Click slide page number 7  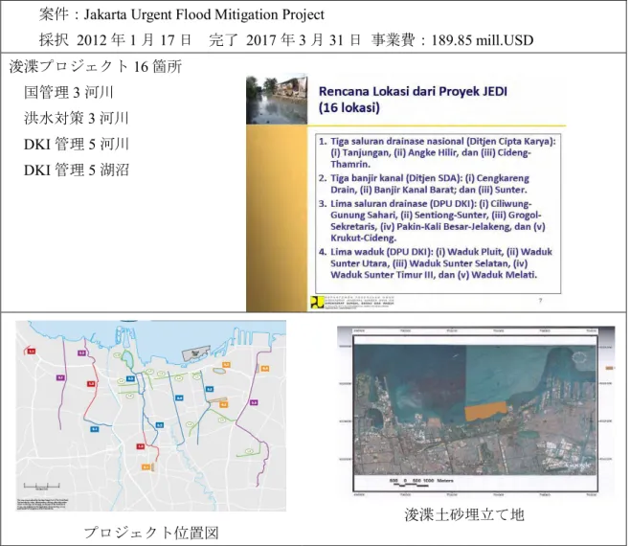click(540, 301)
